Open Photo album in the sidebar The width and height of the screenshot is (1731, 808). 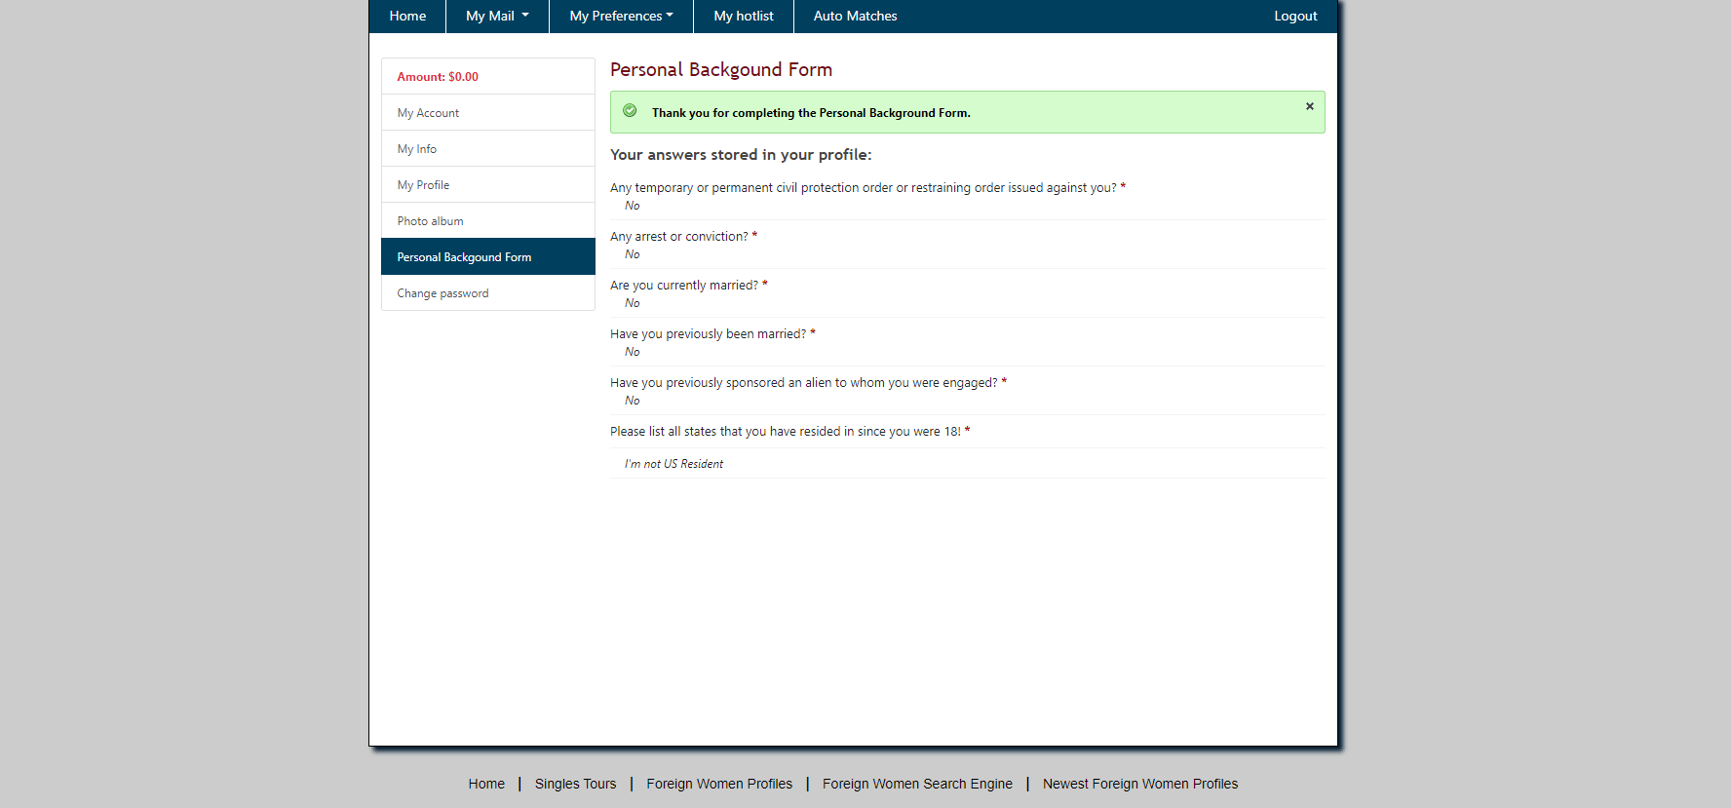[x=488, y=221]
